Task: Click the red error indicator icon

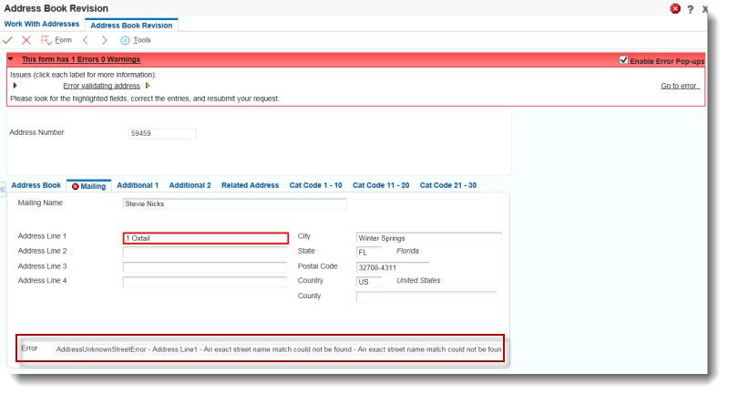Action: (x=675, y=8)
